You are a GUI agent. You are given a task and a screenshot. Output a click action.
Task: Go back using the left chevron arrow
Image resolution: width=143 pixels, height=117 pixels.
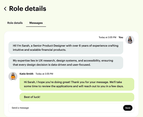click(5, 9)
